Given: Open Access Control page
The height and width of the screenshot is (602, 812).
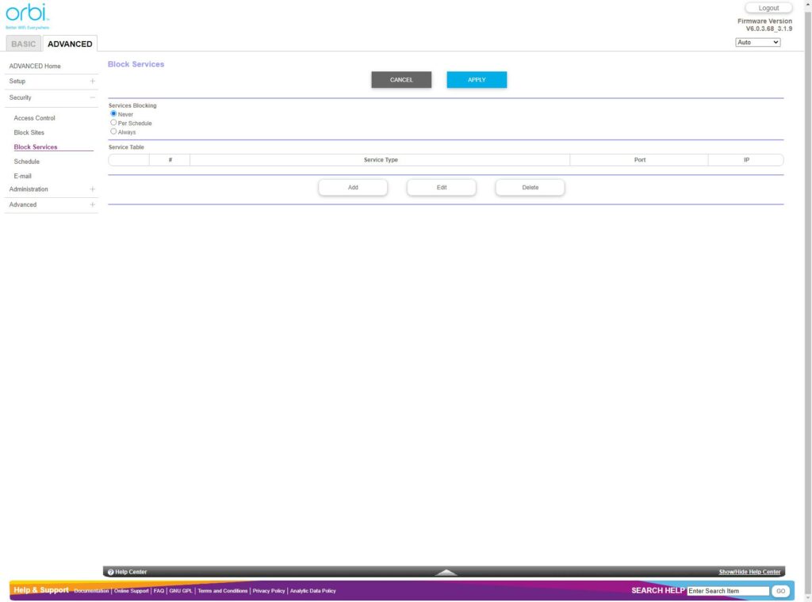Looking at the screenshot, I should point(35,118).
